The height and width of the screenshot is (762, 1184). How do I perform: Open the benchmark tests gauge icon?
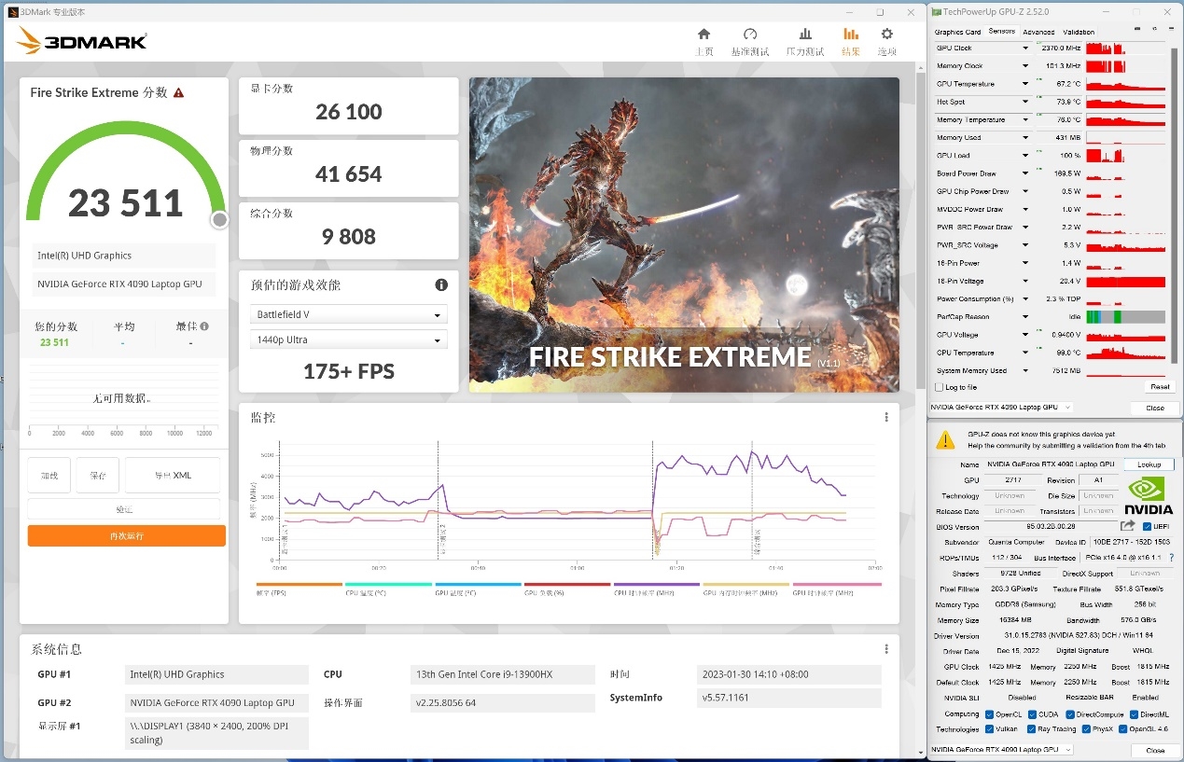tap(749, 35)
